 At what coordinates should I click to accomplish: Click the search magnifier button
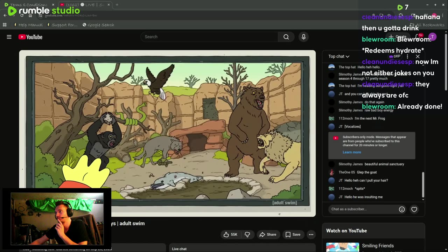pyautogui.click(x=286, y=37)
